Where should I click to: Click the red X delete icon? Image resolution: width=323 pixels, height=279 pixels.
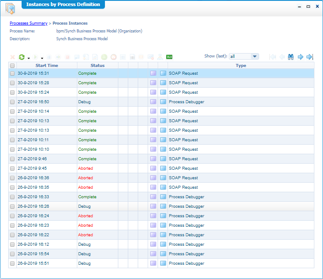coord(13,57)
